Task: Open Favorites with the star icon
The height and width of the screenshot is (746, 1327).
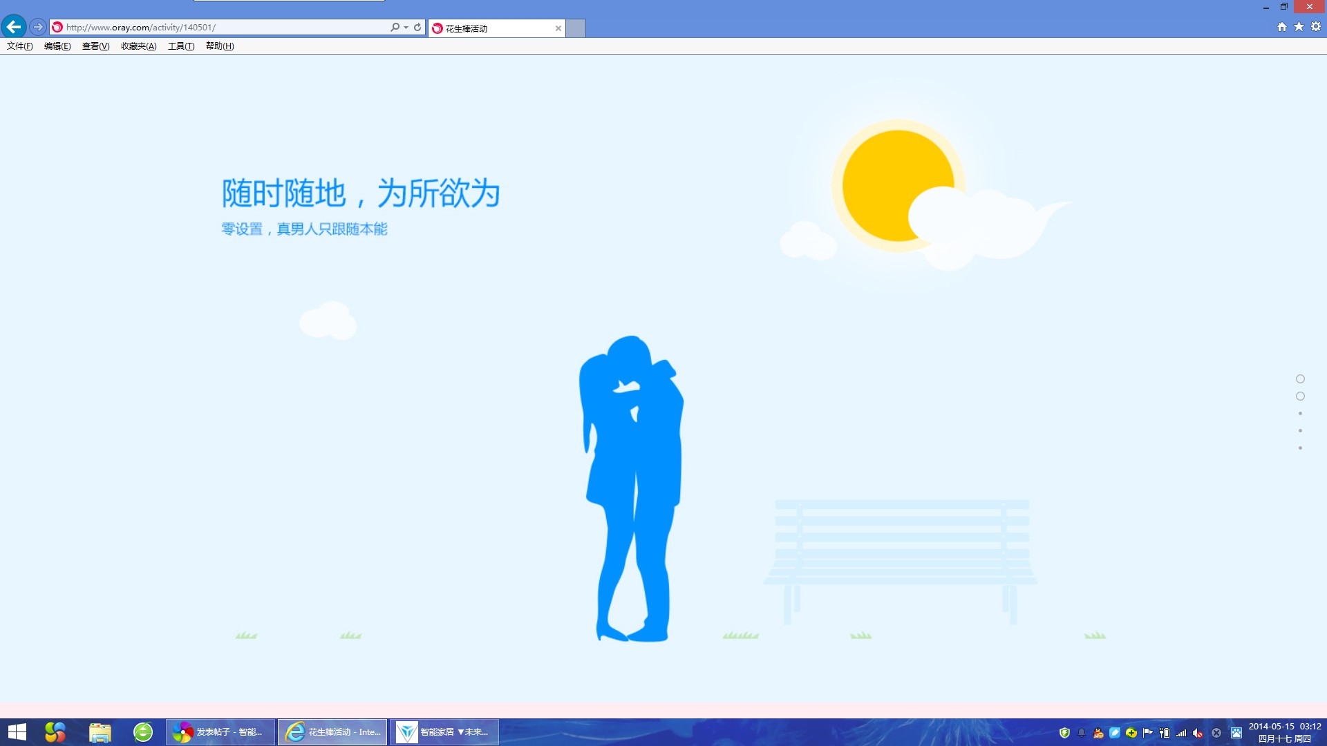Action: (1299, 26)
